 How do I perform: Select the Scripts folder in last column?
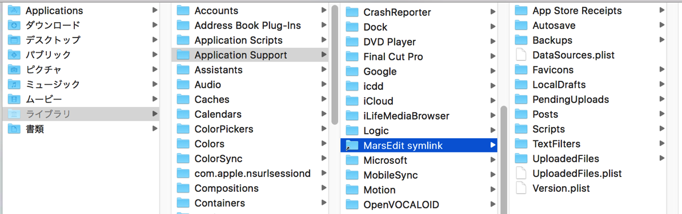point(588,129)
